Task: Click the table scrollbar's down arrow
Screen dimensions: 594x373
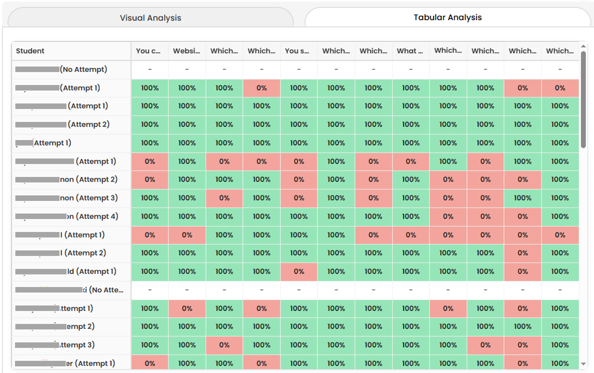Action: [583, 364]
